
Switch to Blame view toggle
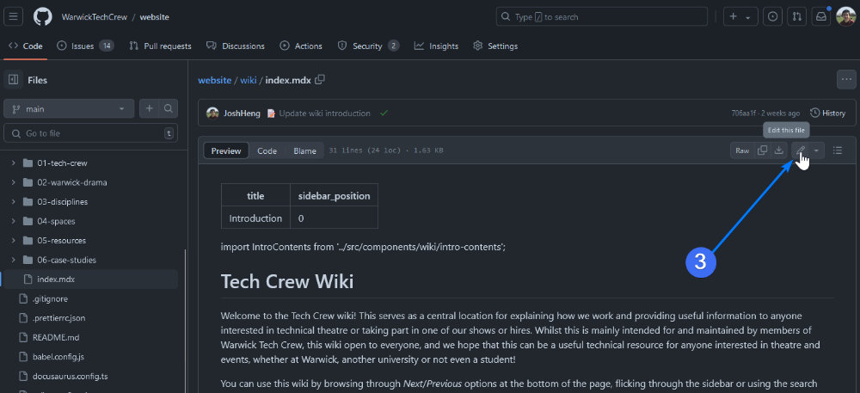(304, 150)
